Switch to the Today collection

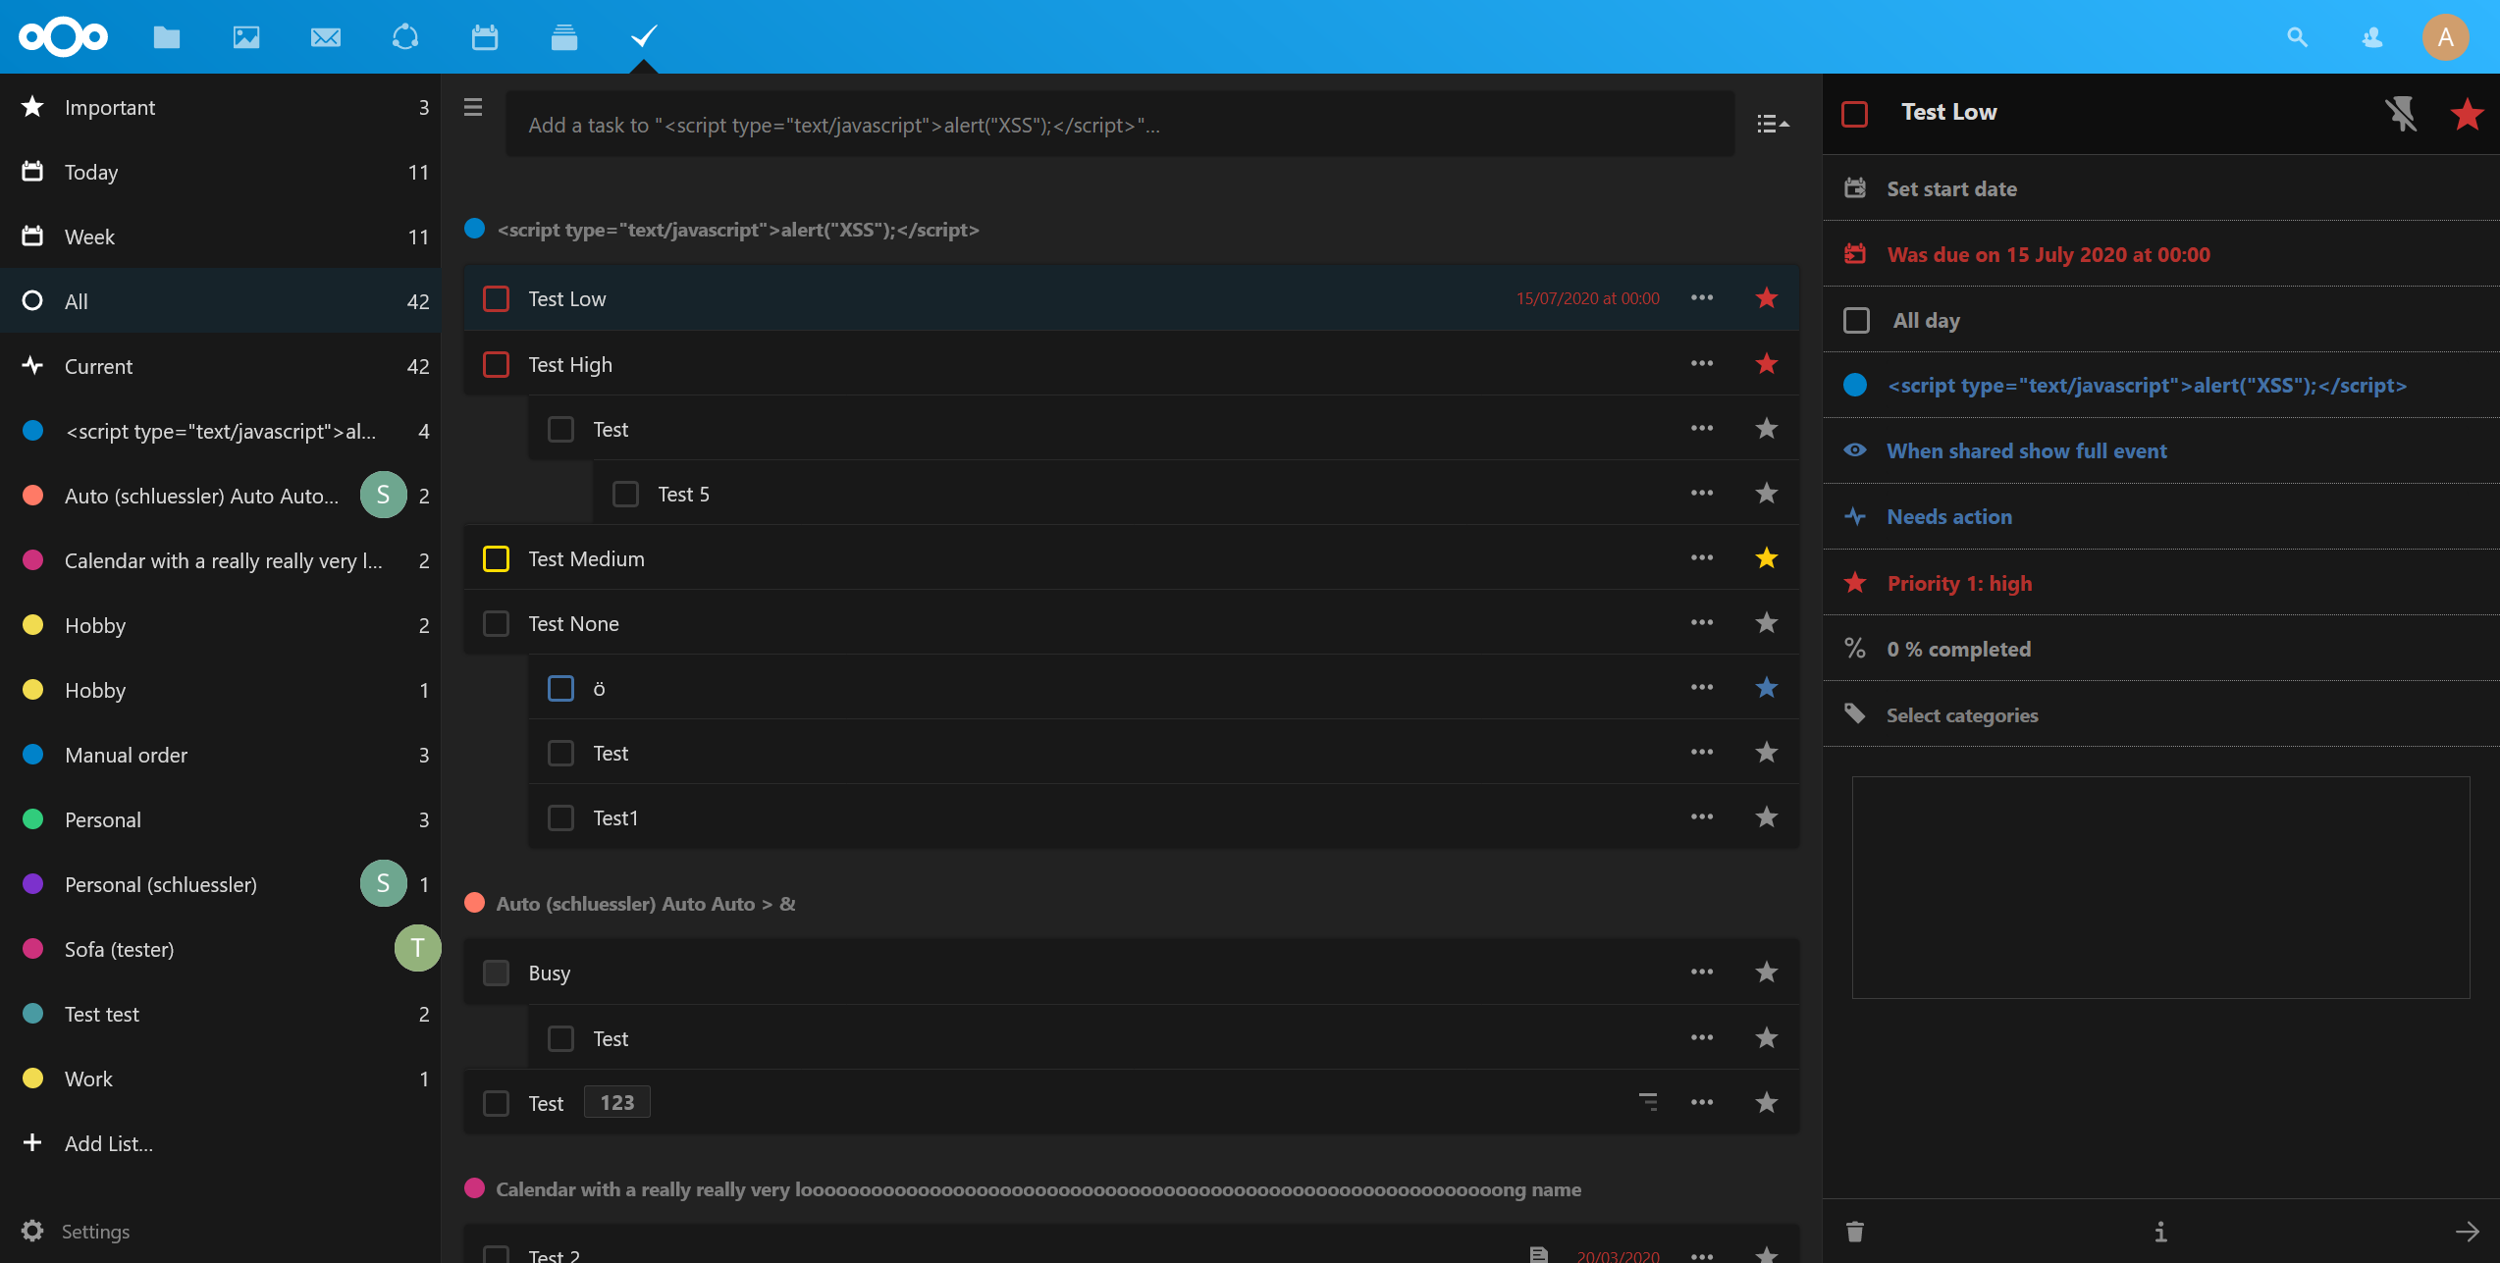click(x=91, y=173)
